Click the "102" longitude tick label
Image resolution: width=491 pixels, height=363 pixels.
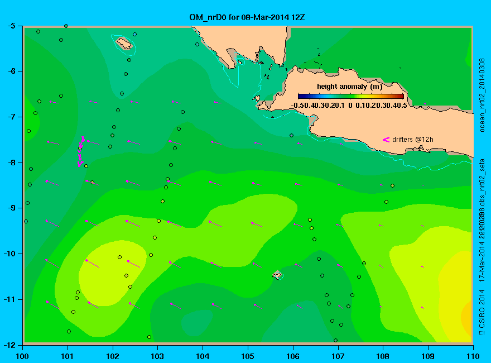point(112,356)
